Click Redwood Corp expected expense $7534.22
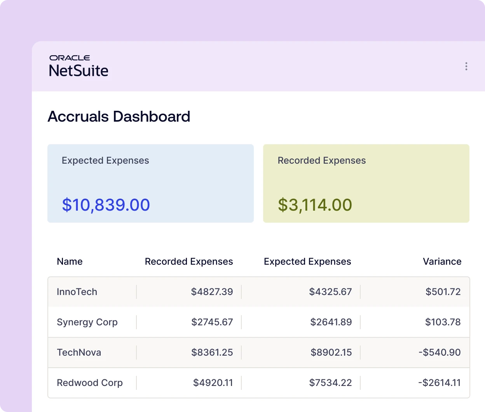Image resolution: width=485 pixels, height=412 pixels. click(x=330, y=383)
